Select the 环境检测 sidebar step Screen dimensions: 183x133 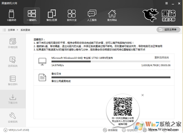(13, 43)
